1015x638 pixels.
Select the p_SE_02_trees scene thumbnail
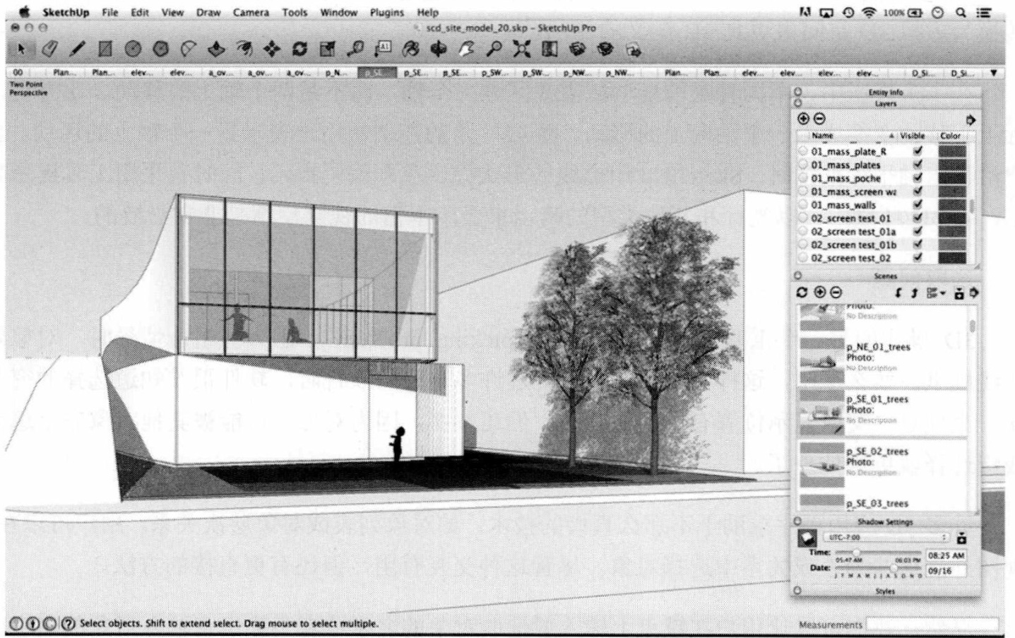click(x=822, y=464)
